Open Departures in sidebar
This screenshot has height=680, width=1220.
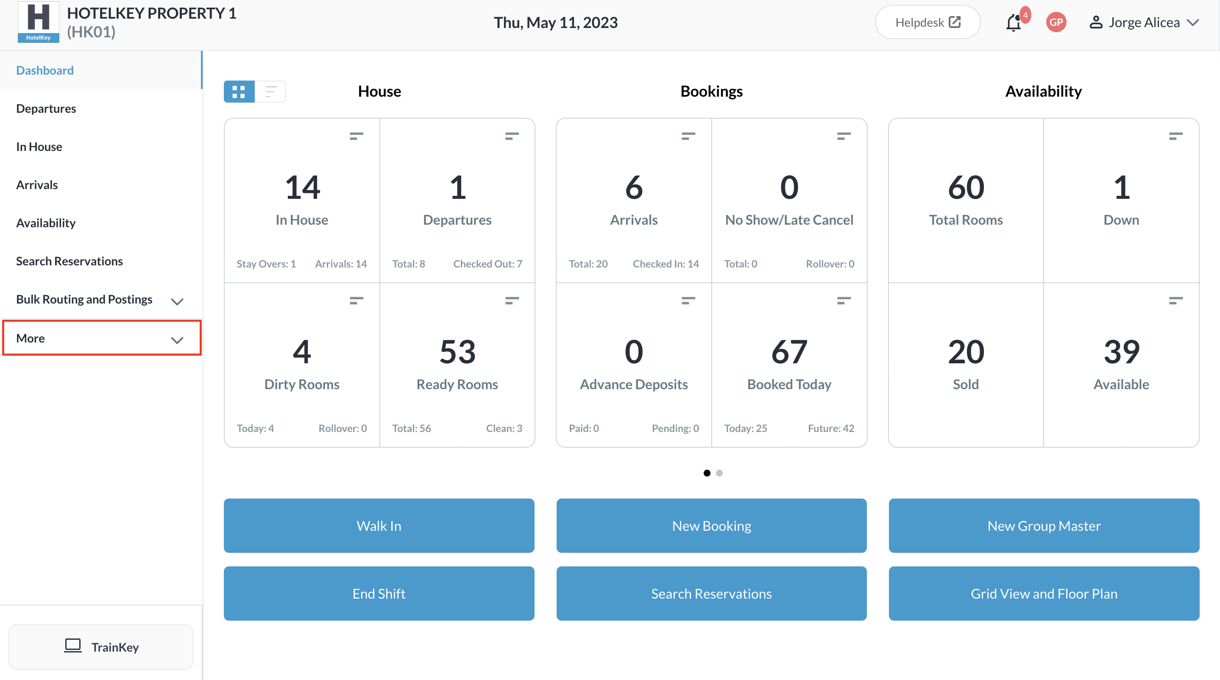(46, 109)
